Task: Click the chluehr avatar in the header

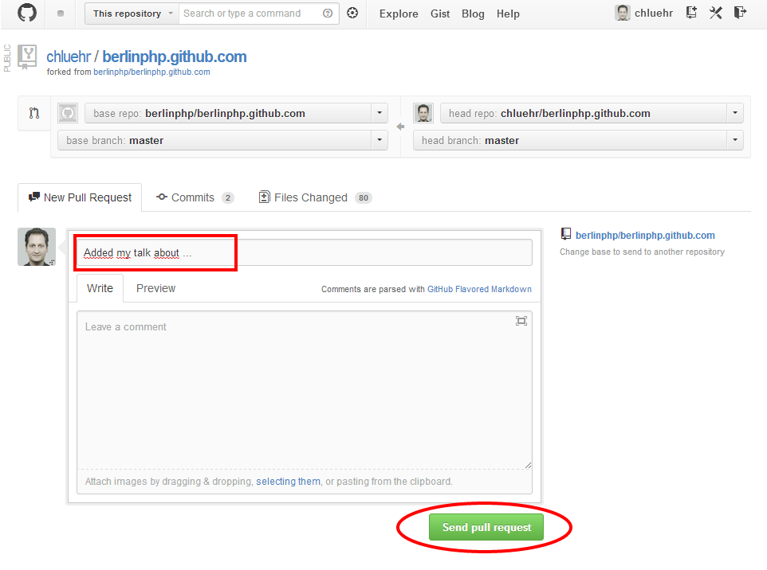Action: (623, 14)
